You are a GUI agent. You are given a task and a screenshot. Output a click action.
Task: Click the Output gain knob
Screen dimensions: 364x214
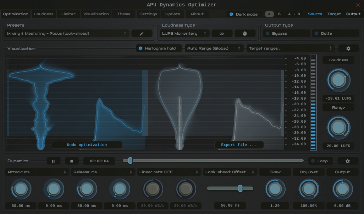coord(342,189)
